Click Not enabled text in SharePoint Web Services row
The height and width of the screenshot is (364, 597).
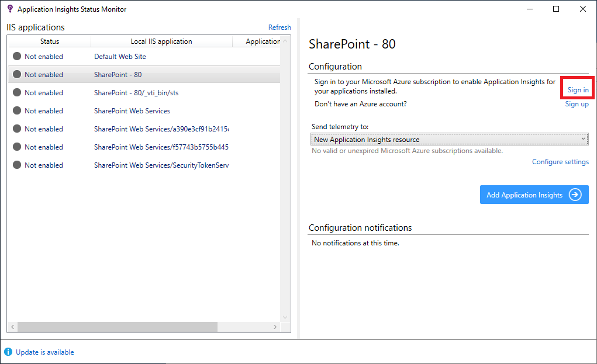44,110
